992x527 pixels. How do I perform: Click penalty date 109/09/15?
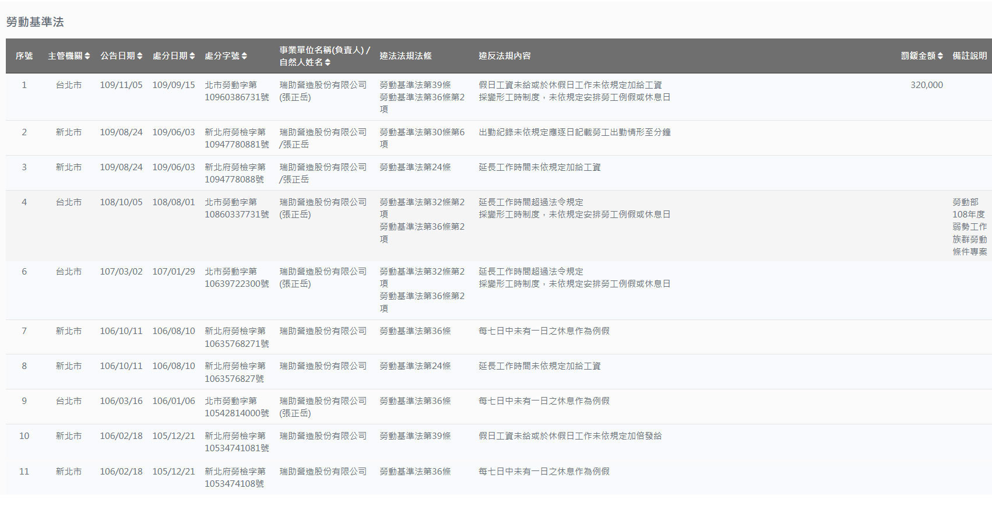pos(174,85)
